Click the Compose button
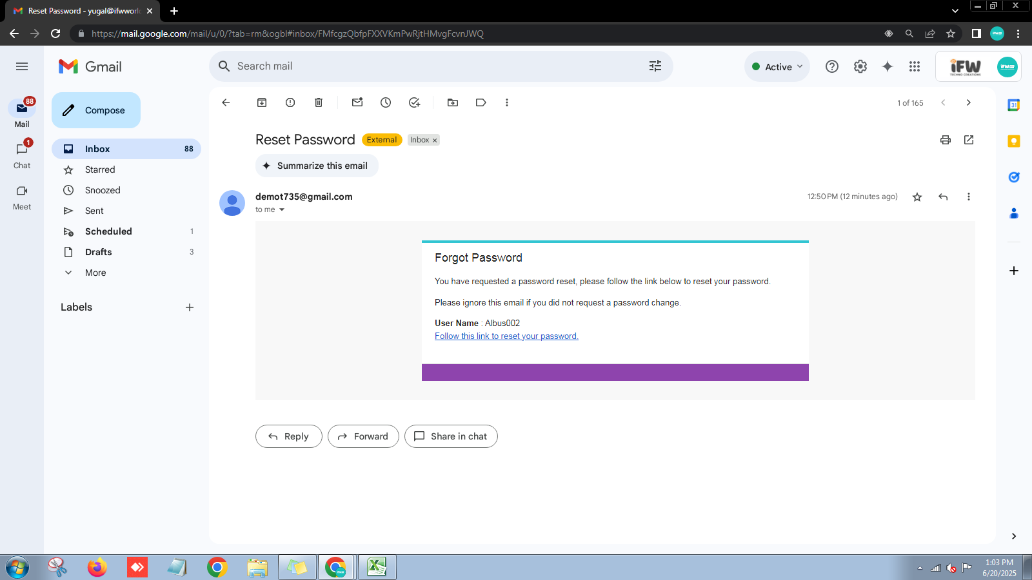This screenshot has width=1032, height=580. (x=96, y=110)
